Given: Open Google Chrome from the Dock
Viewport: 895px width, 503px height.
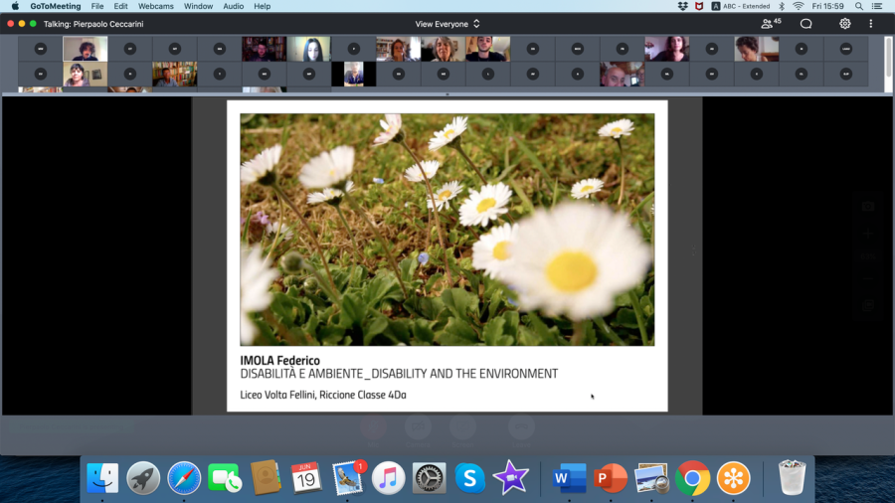Looking at the screenshot, I should pyautogui.click(x=692, y=478).
